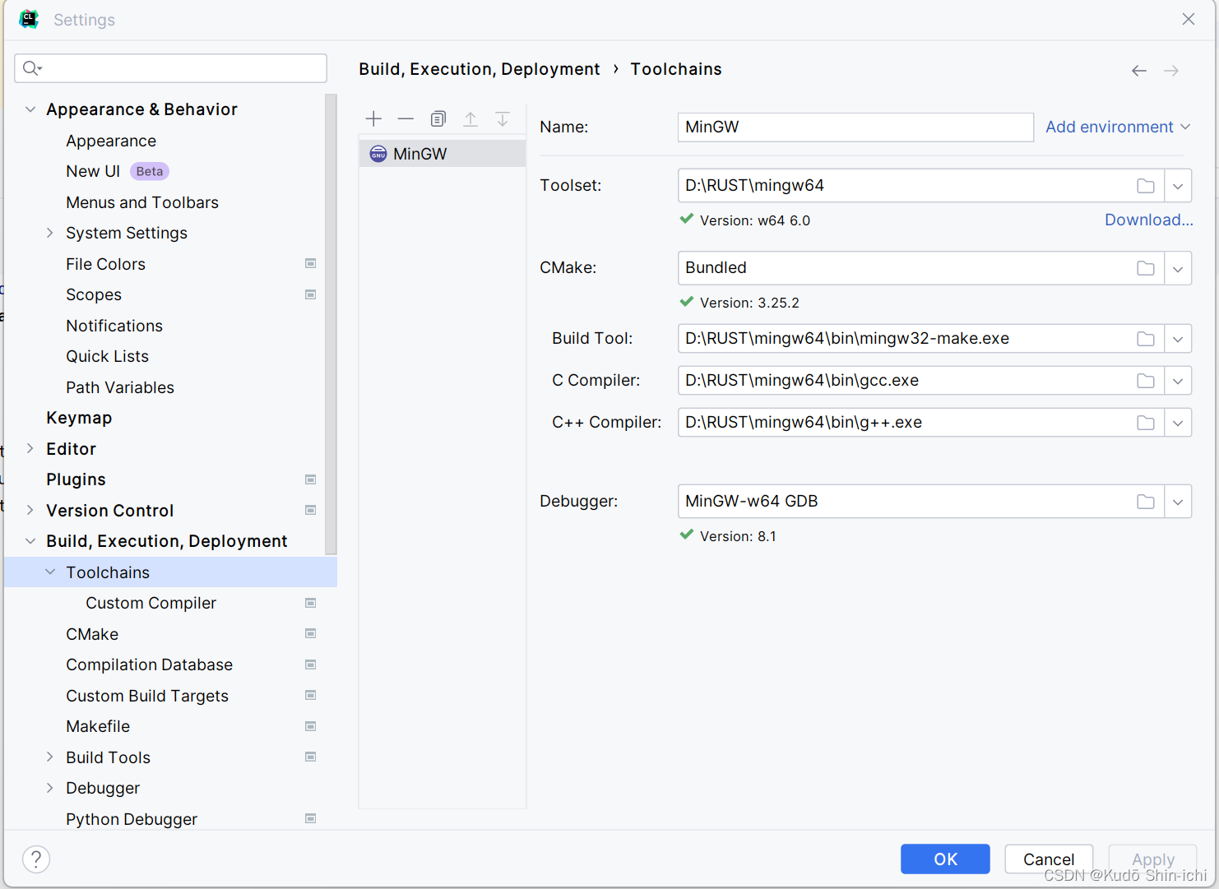Click the Name input field
The image size is (1219, 889).
[x=855, y=127]
